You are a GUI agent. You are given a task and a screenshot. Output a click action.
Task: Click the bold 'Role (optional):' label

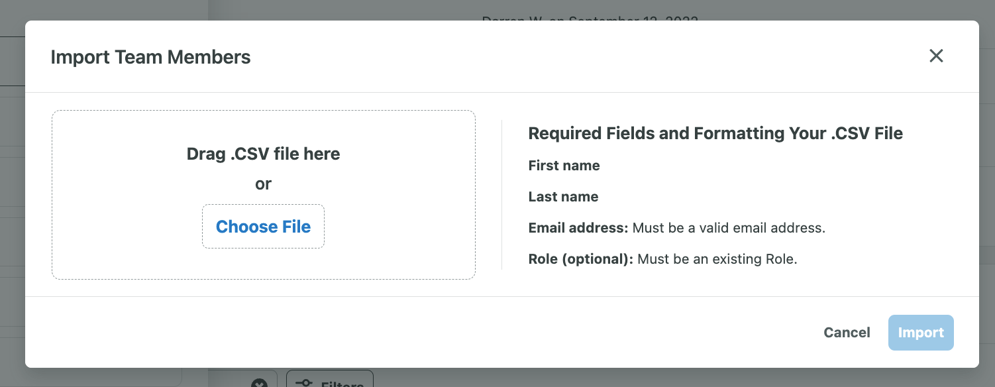pyautogui.click(x=580, y=259)
